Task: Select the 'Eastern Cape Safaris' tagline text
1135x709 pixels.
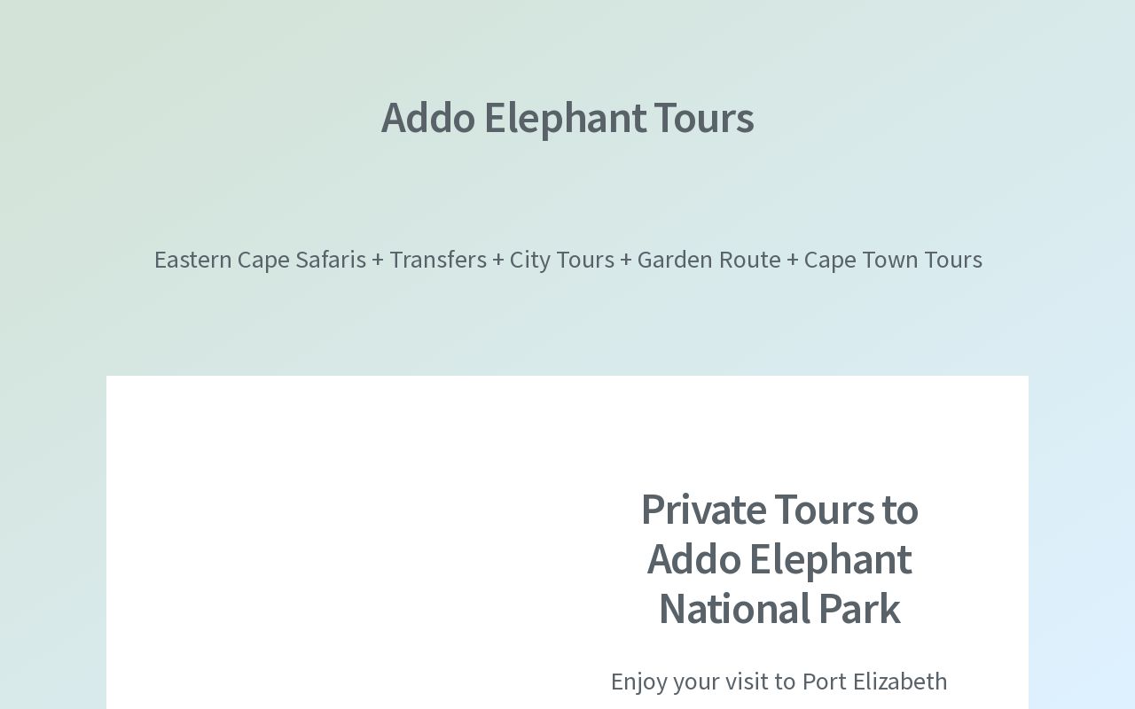Action: (x=260, y=259)
